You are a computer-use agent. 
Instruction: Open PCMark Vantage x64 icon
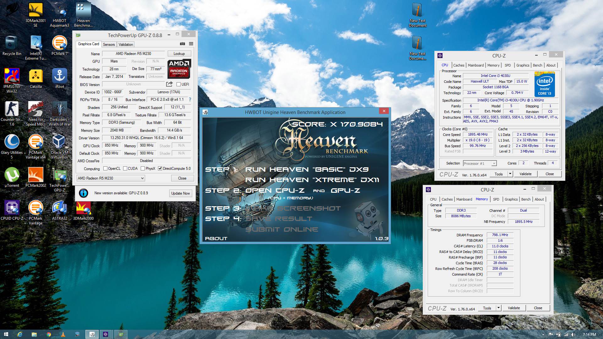[35, 147]
